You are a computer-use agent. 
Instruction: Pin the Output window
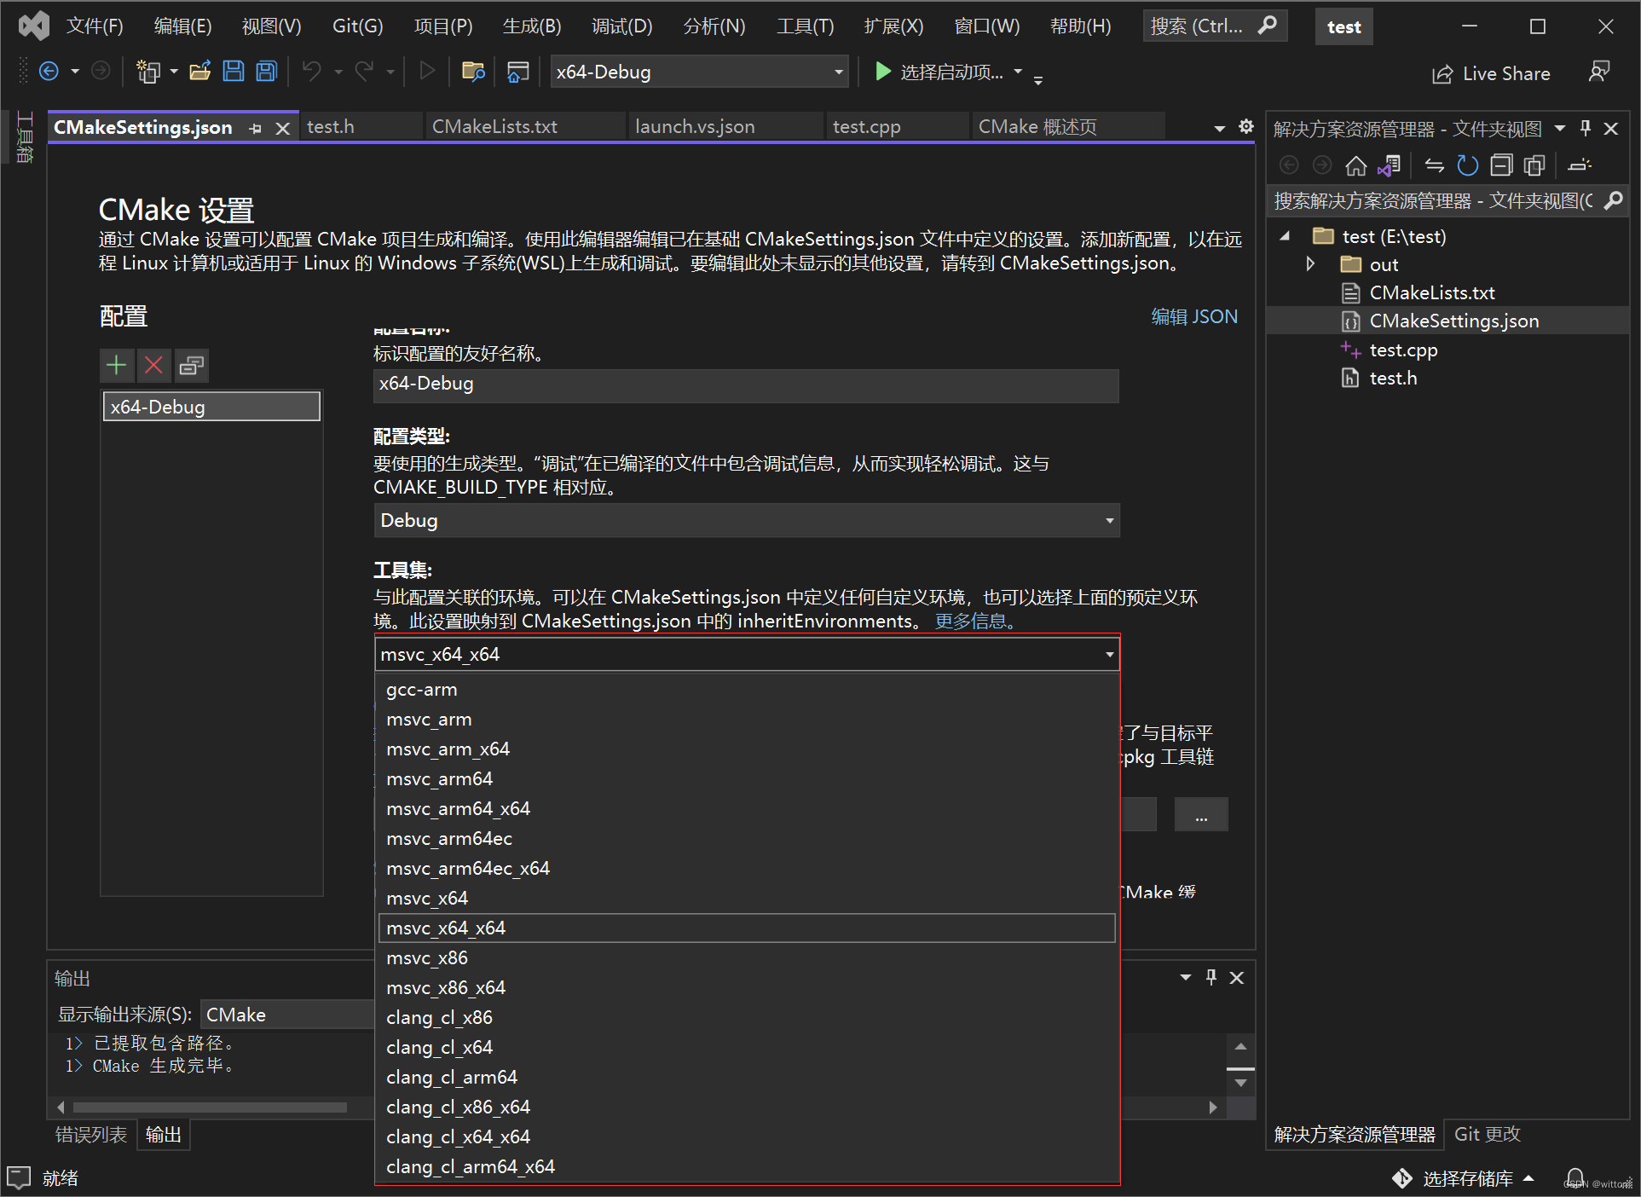(x=1210, y=978)
